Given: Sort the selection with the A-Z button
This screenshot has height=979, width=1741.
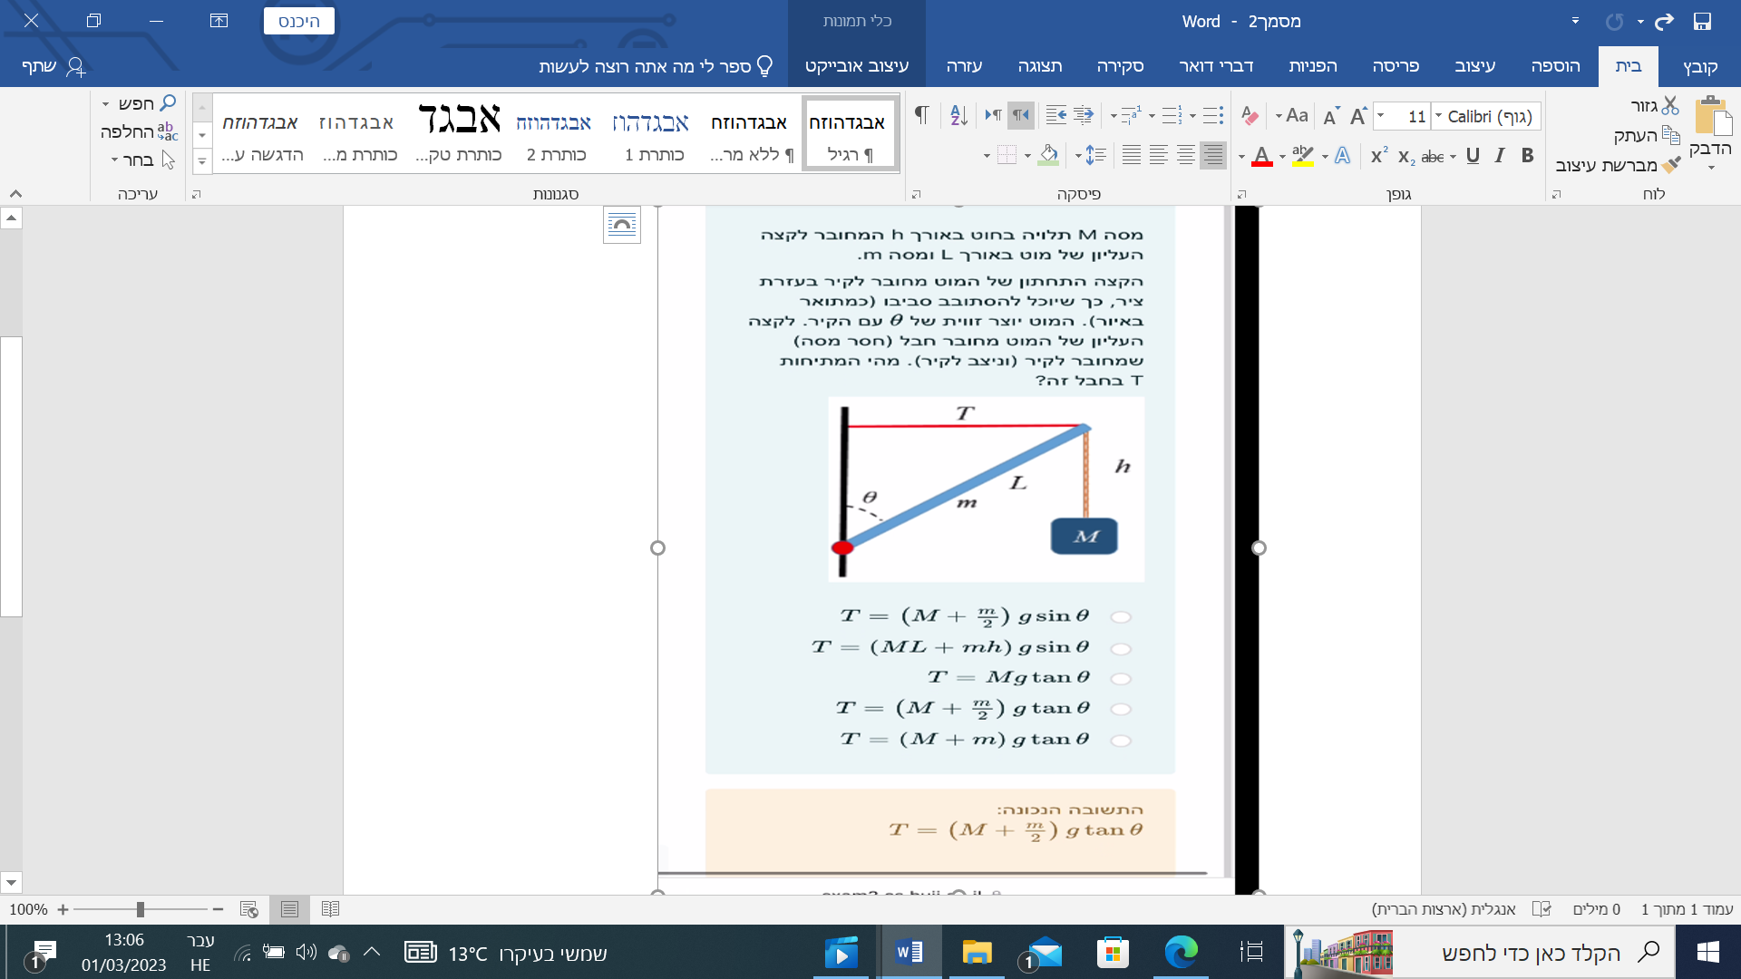Looking at the screenshot, I should click(x=958, y=115).
